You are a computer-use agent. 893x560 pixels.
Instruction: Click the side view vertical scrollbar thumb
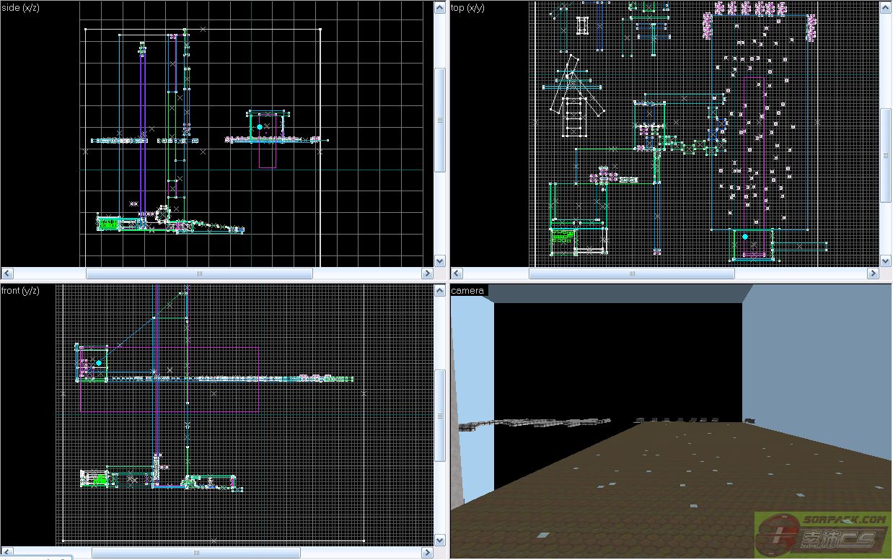[x=439, y=120]
